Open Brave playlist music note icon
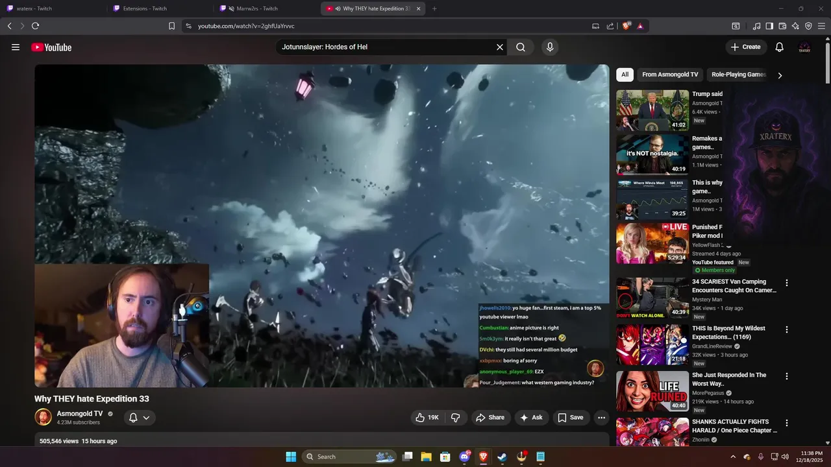Viewport: 831px width, 467px height. [x=756, y=26]
